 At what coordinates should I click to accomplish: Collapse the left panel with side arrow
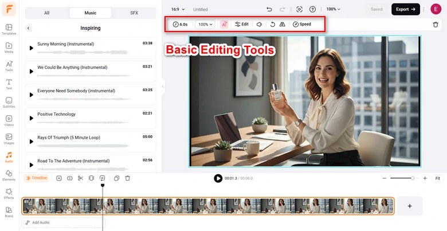tap(163, 87)
